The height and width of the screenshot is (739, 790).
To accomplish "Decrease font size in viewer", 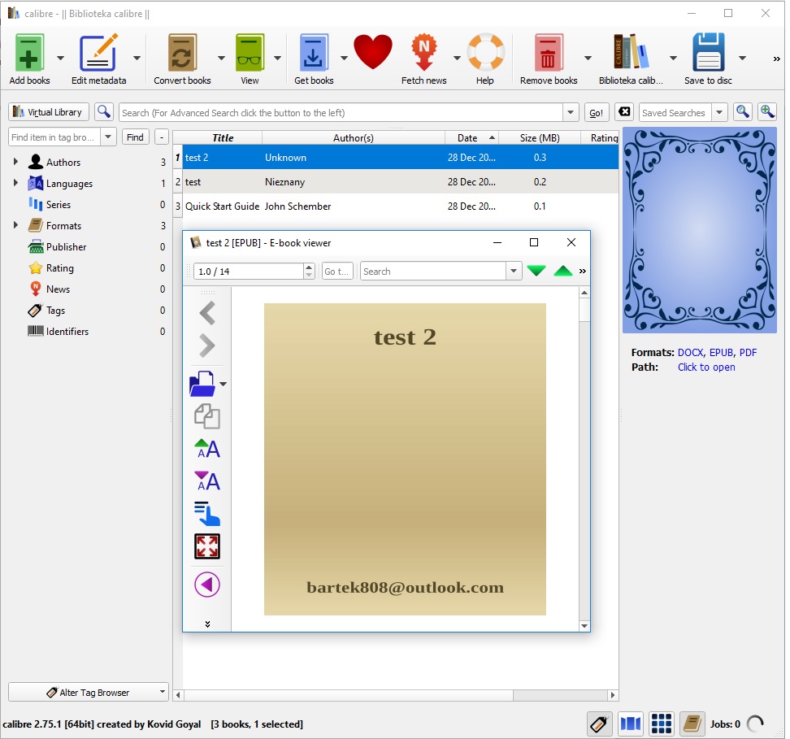I will click(207, 481).
